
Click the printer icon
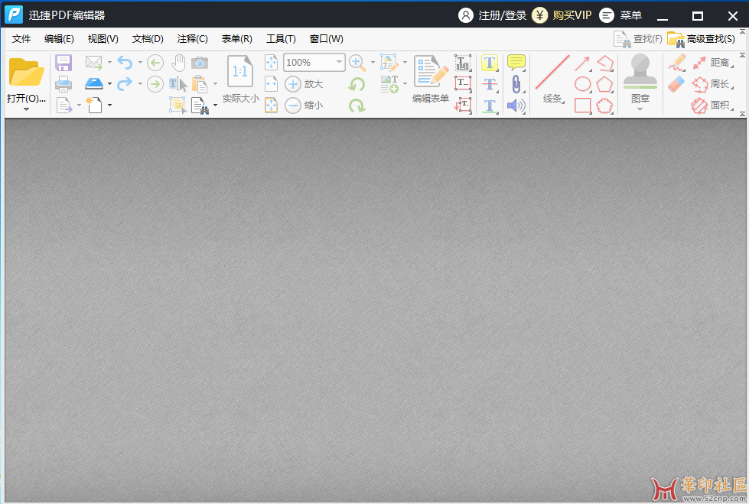tap(64, 84)
